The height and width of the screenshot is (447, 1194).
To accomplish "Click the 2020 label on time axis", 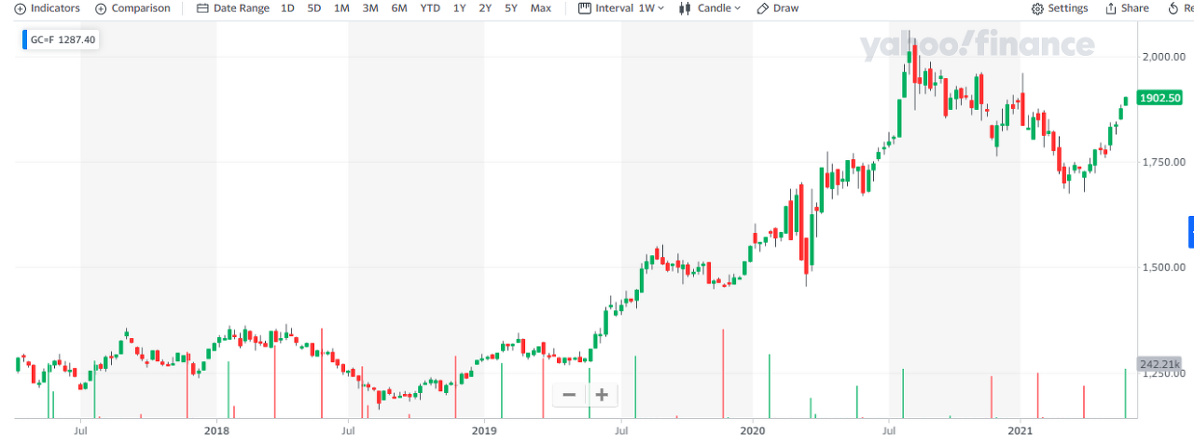I will 752,430.
